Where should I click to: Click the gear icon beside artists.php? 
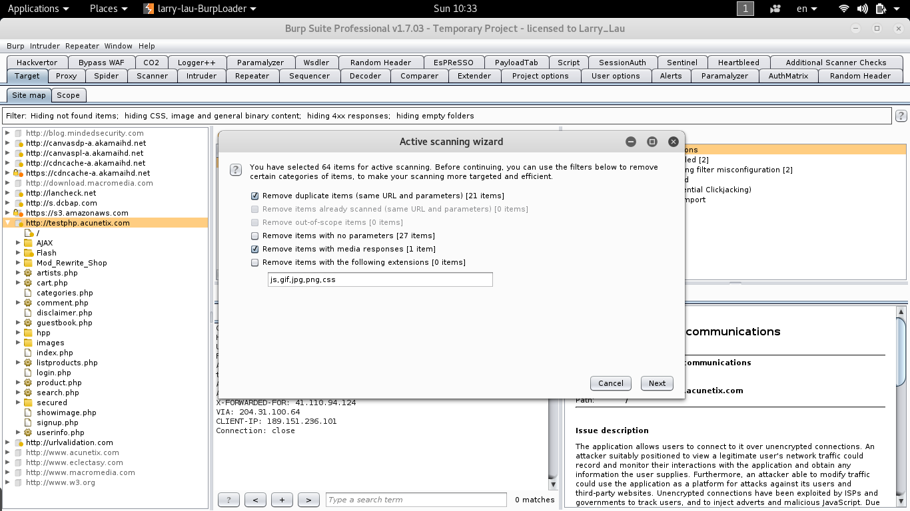28,273
